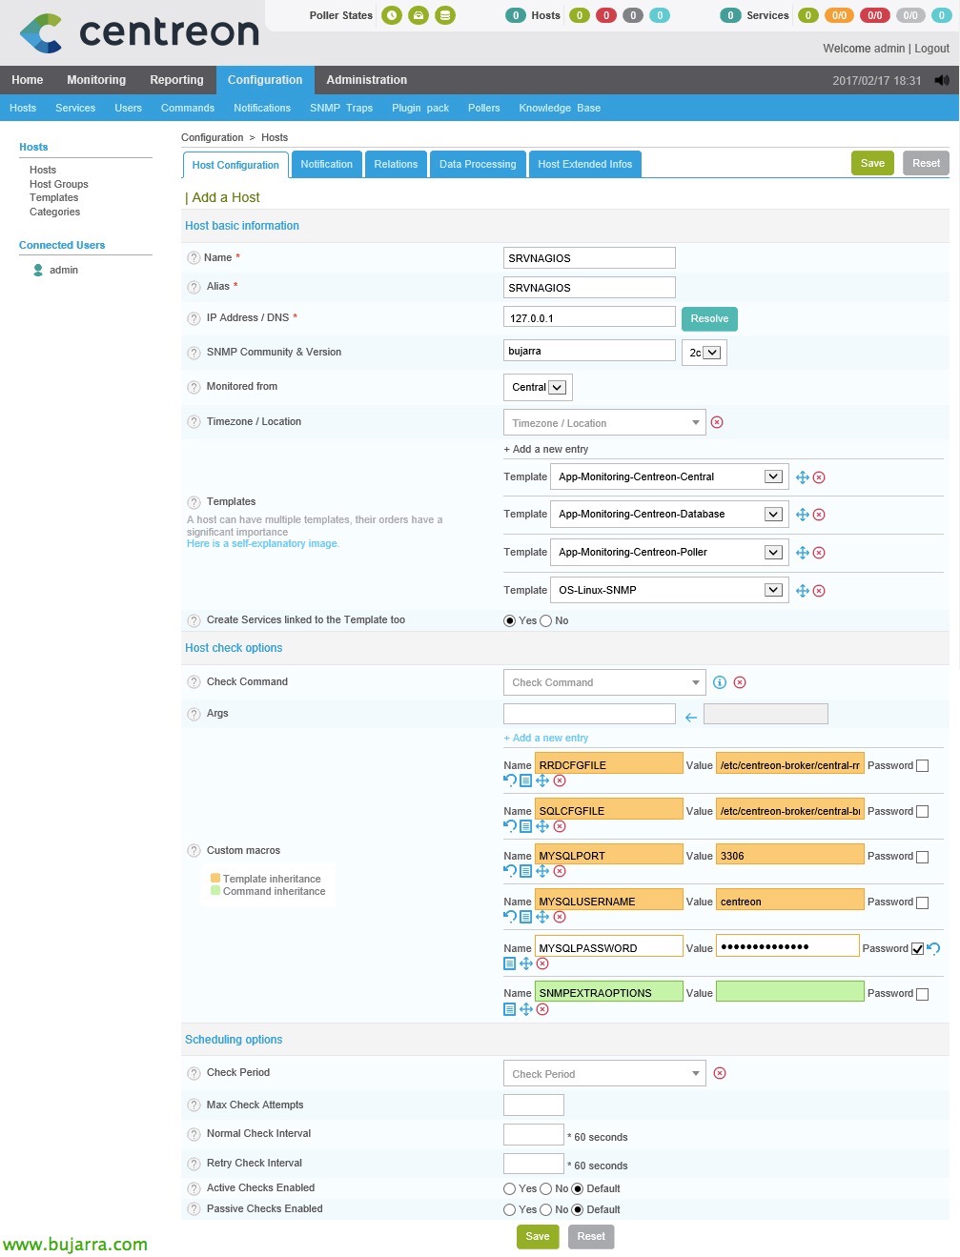Delete the RRDCFGFILE custom macro
Screen dimensions: 960x1257
coord(560,781)
